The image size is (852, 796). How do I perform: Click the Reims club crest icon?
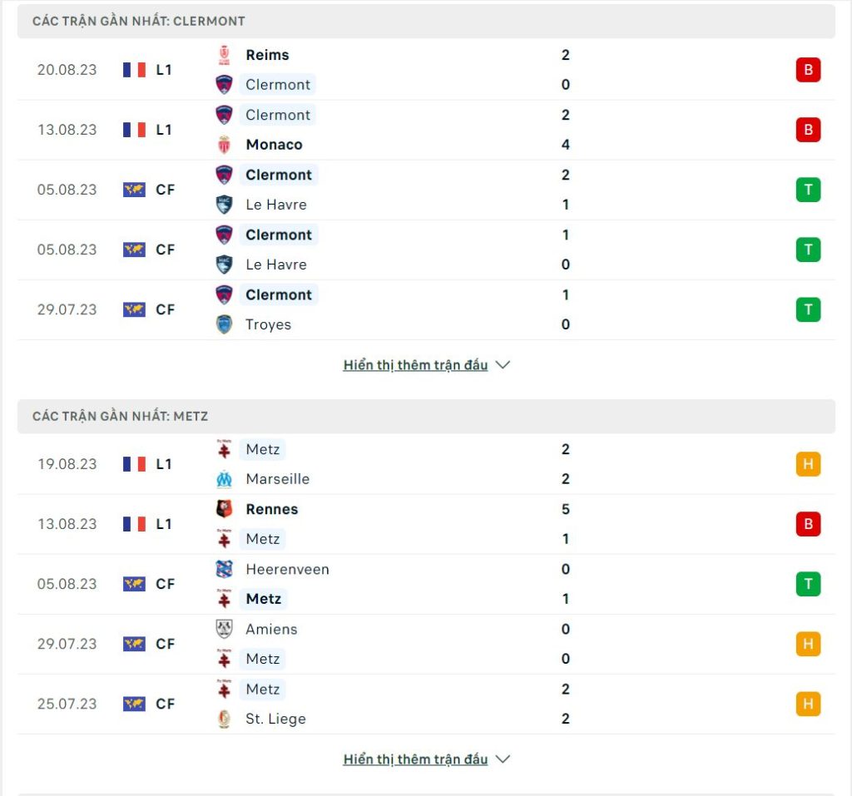(x=224, y=55)
